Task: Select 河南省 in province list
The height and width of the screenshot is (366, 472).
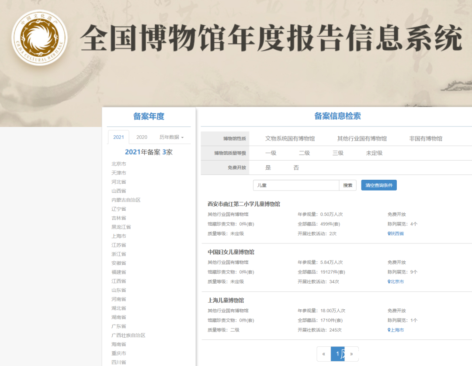Action: pos(118,299)
